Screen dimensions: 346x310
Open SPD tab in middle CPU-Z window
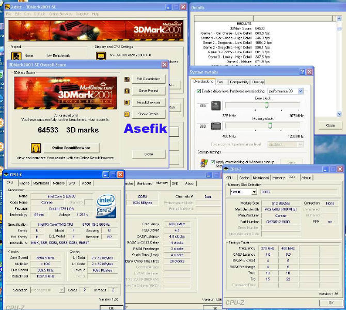pos(175,183)
